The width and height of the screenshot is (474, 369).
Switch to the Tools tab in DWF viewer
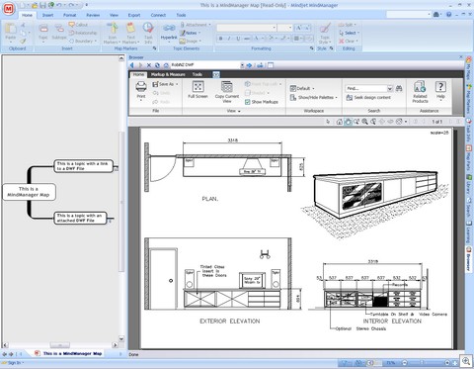tap(197, 74)
